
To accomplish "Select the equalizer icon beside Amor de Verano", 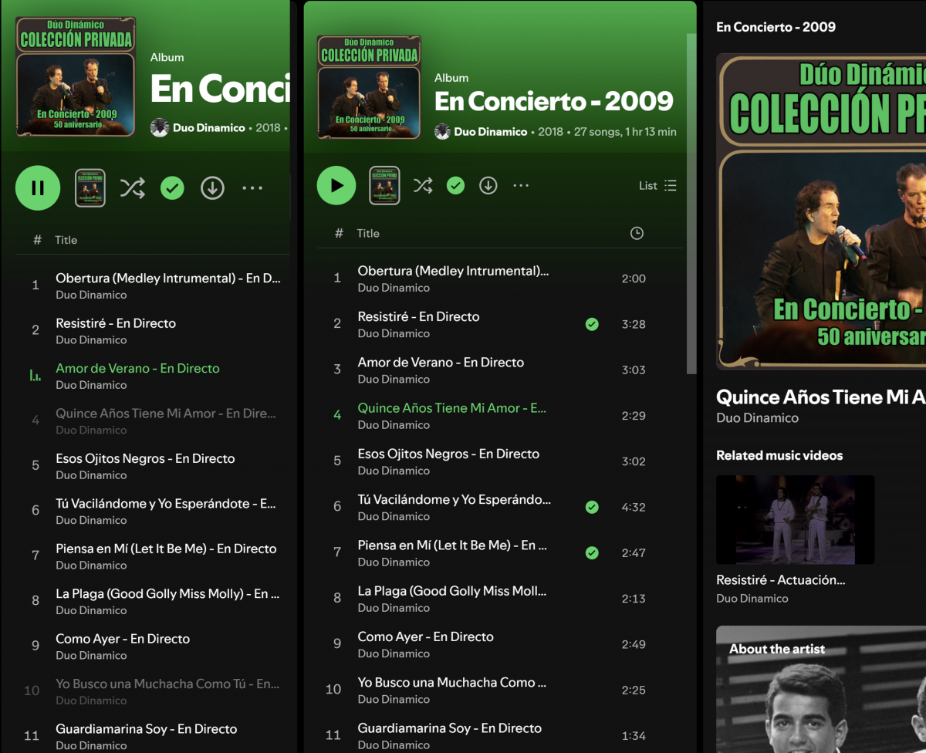I will 35,374.
